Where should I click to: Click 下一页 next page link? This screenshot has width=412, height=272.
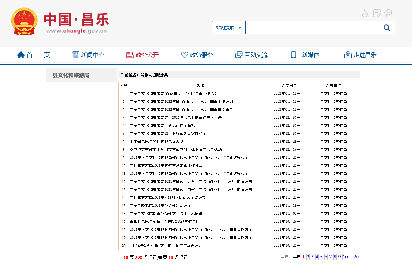coord(295,257)
